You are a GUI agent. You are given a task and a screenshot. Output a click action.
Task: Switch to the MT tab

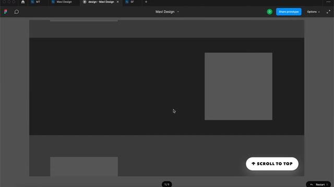point(35,2)
